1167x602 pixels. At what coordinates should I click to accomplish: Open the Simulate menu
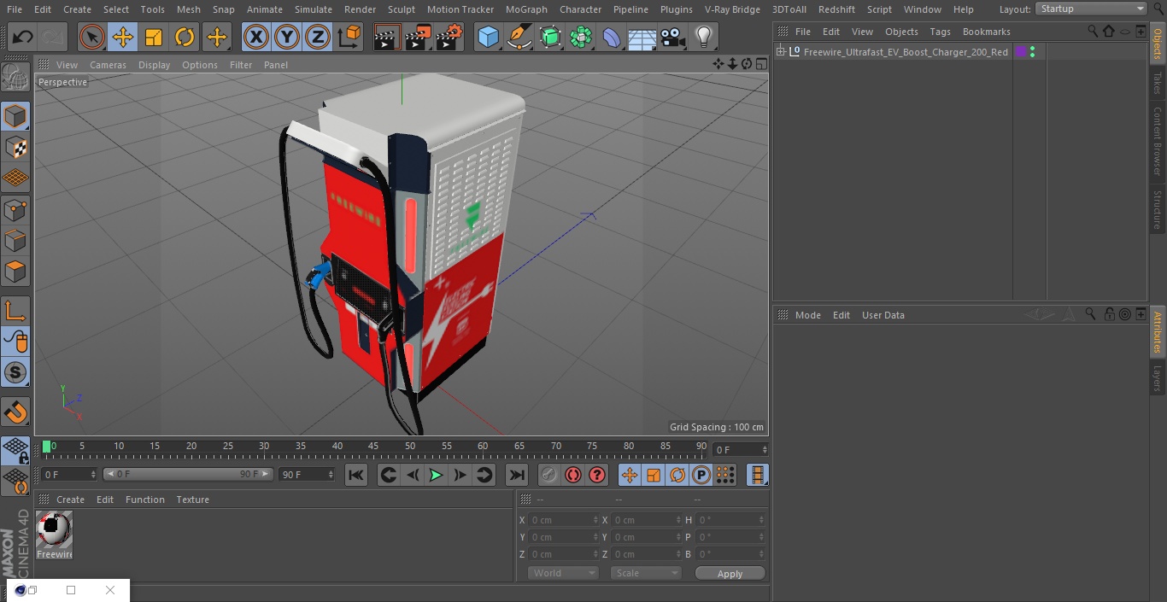[314, 9]
